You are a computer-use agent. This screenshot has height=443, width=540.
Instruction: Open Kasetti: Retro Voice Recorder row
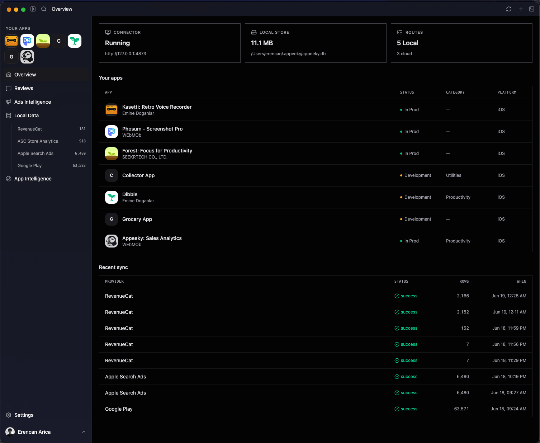pyautogui.click(x=316, y=110)
